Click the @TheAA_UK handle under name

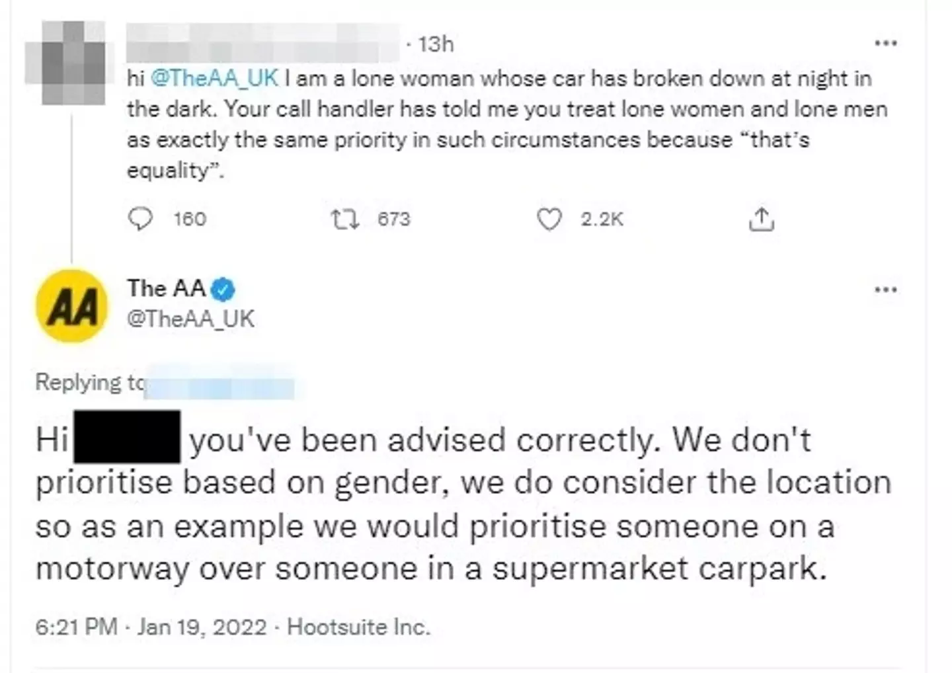click(x=190, y=319)
